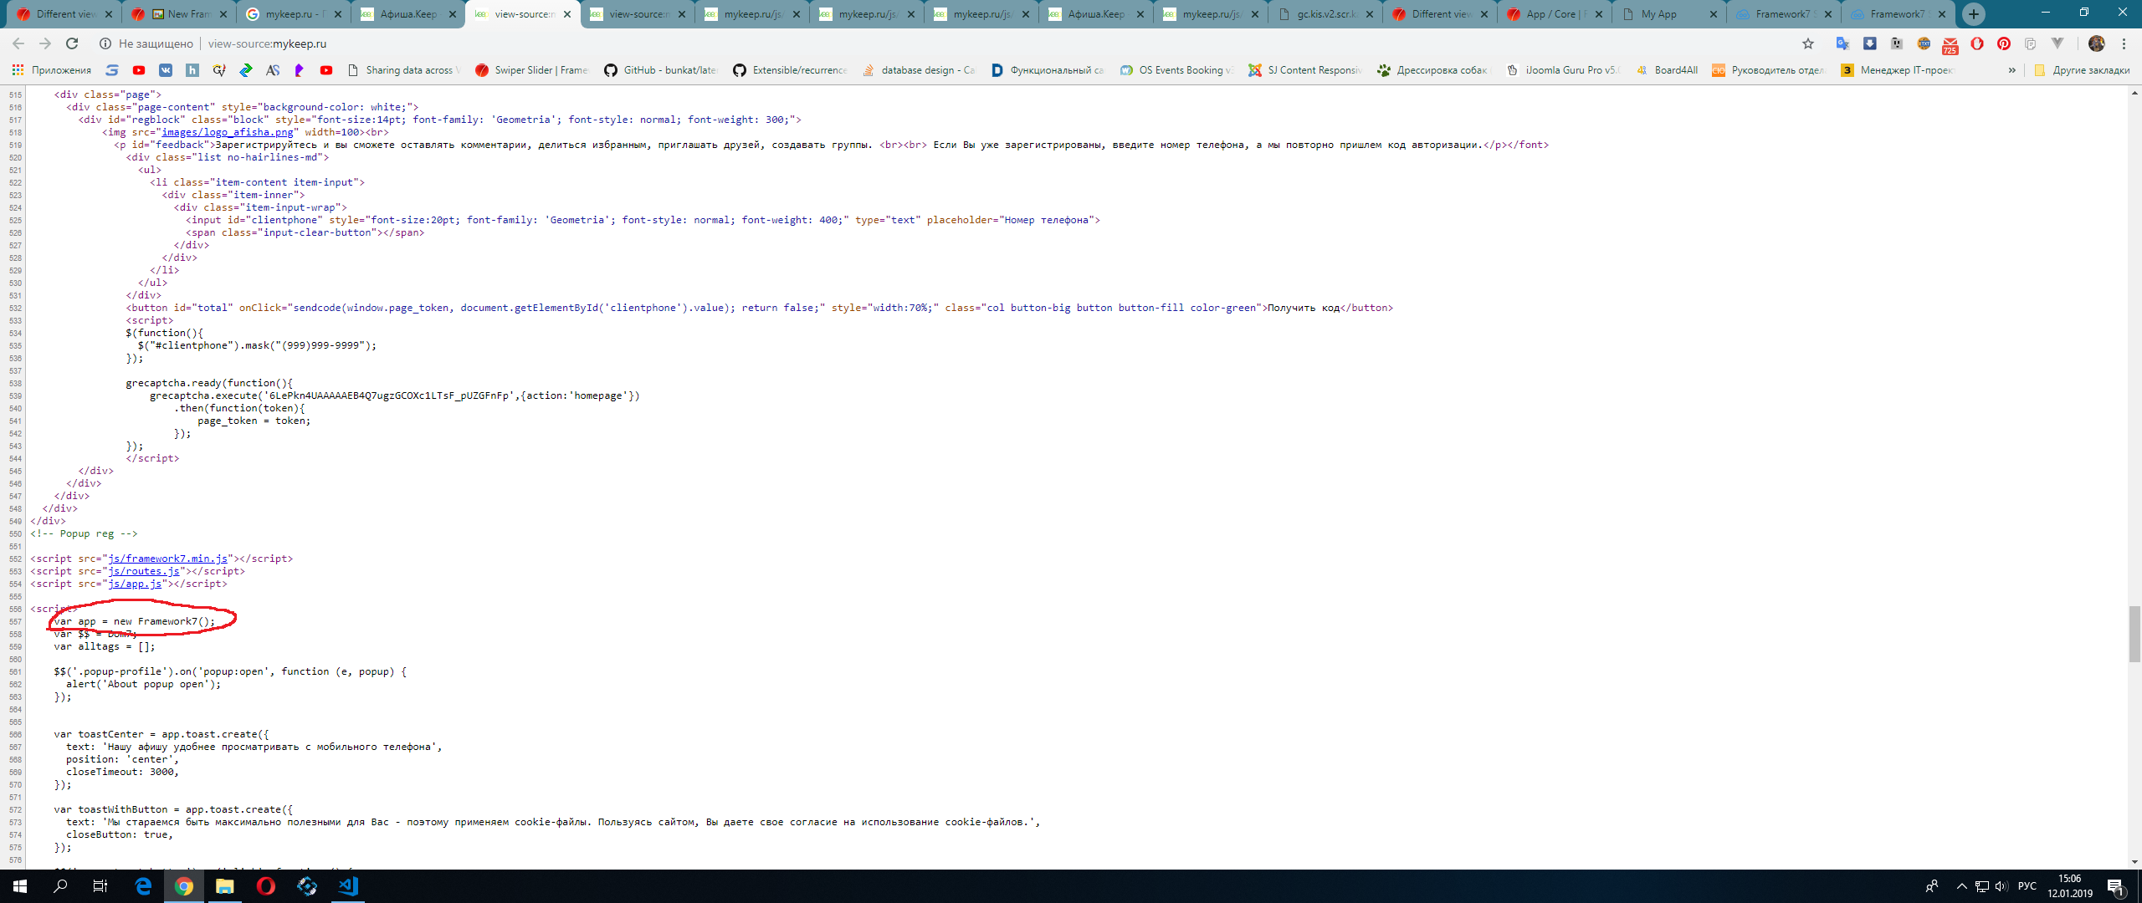This screenshot has height=903, width=2142.
Task: Follow the 'js/app.js' source link
Action: point(135,584)
